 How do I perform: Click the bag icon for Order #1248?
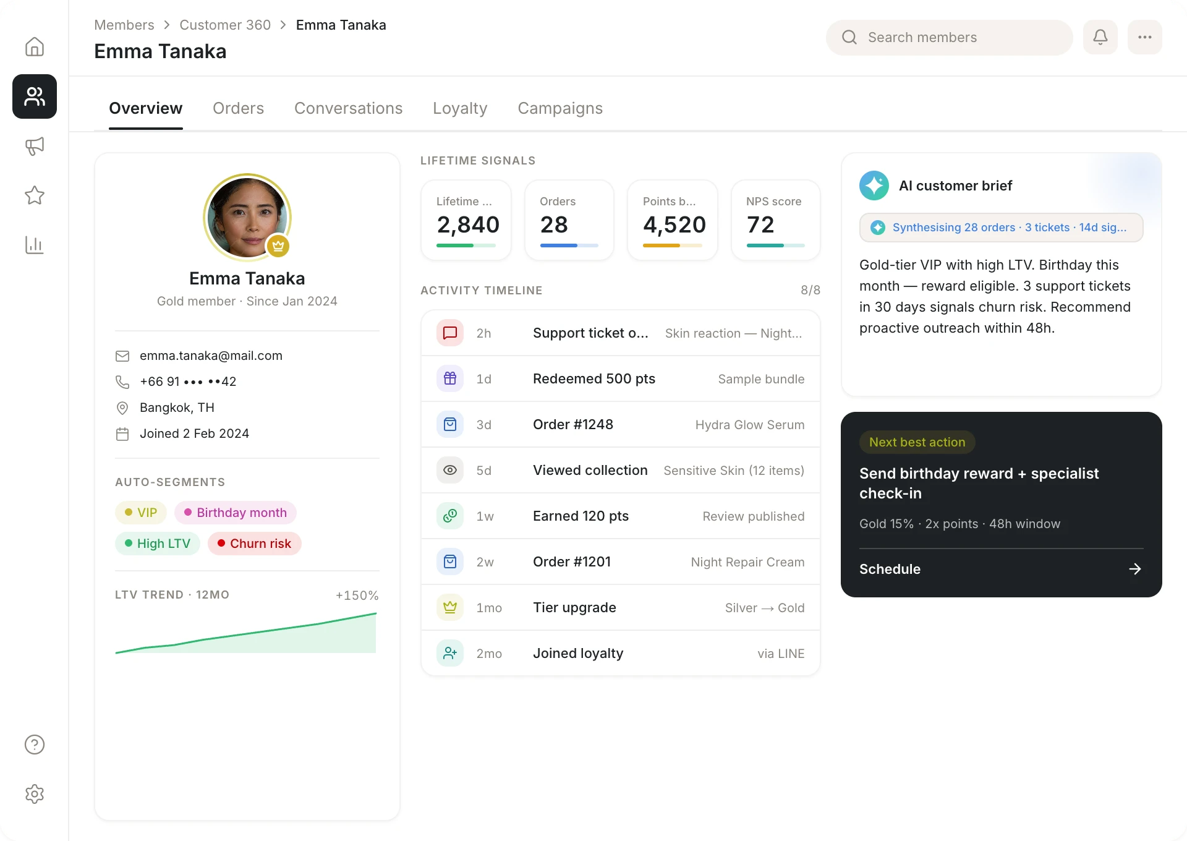point(450,424)
